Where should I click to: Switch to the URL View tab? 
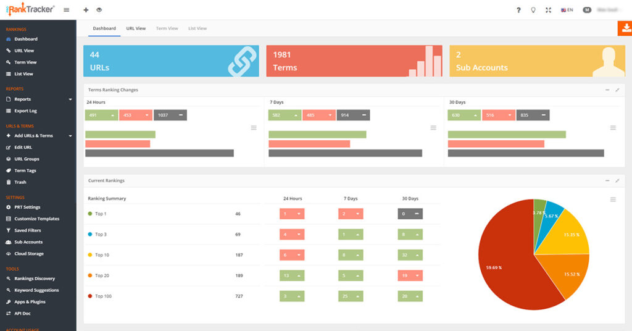click(136, 28)
